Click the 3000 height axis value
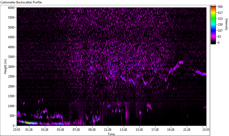 [11, 67]
